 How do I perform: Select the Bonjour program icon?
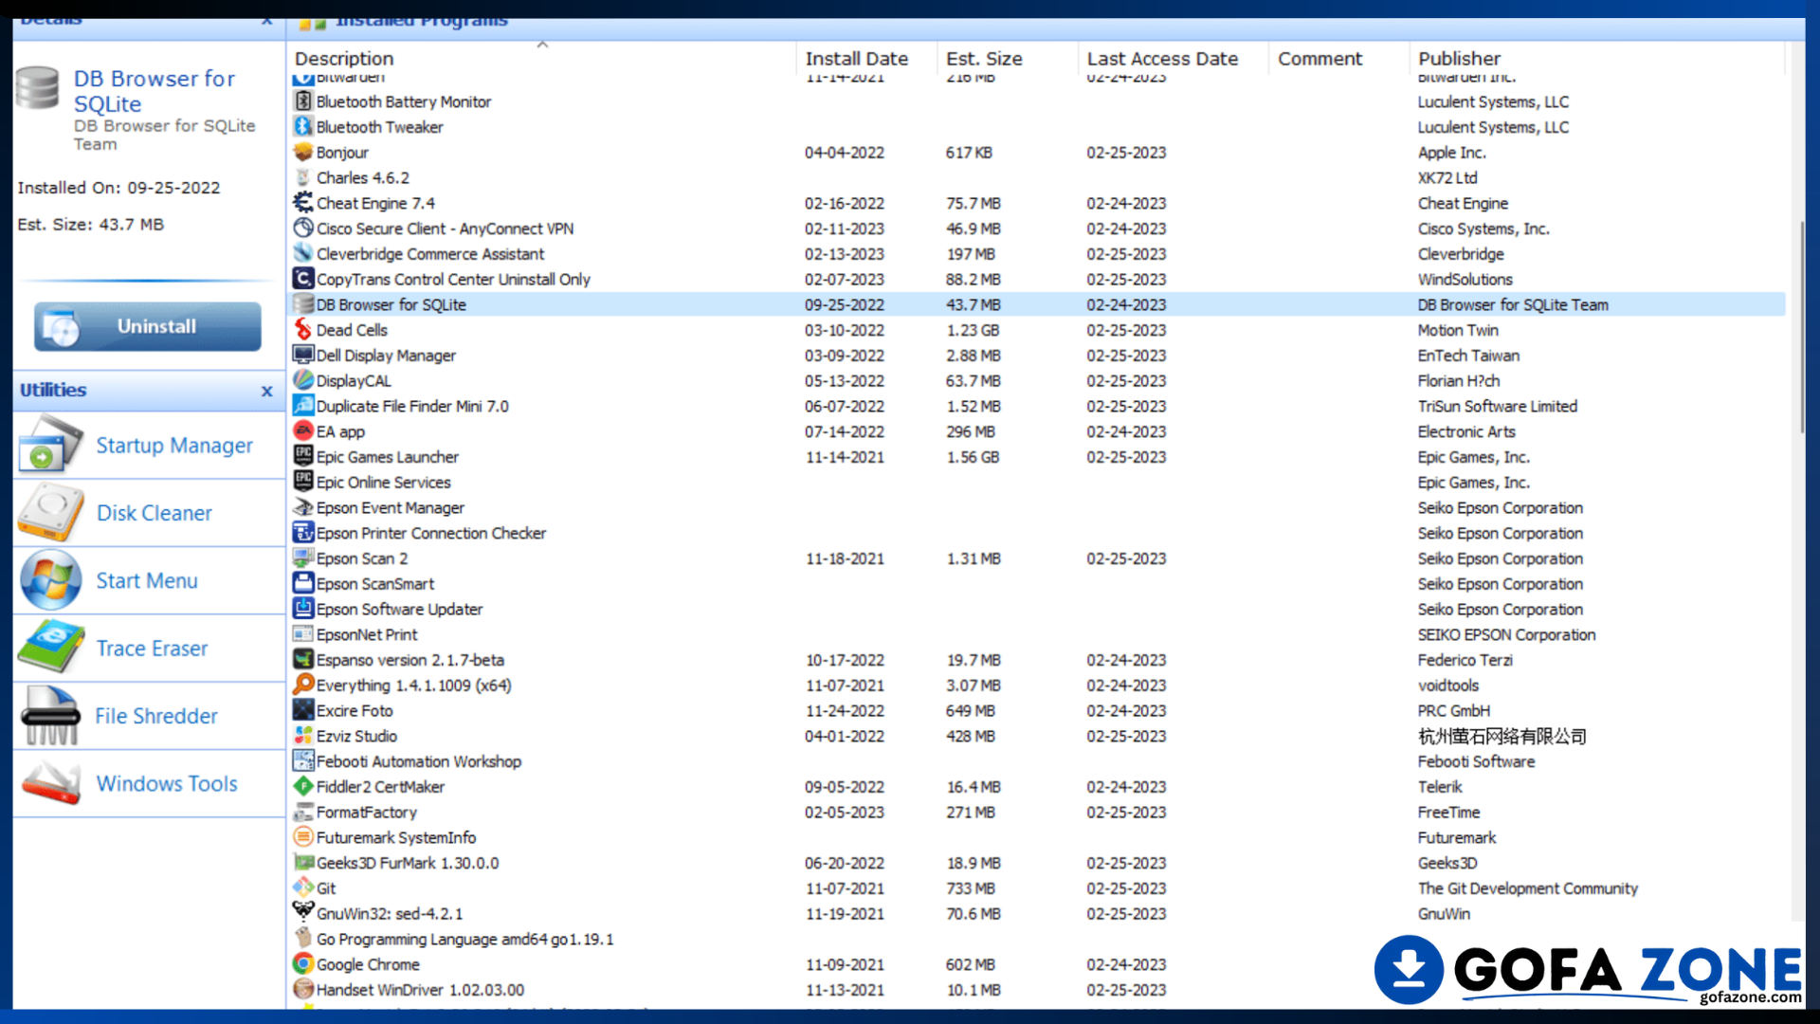pyautogui.click(x=303, y=152)
